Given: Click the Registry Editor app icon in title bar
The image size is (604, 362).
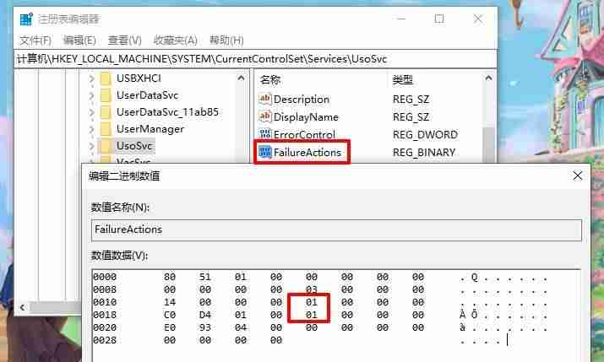Looking at the screenshot, I should point(26,19).
